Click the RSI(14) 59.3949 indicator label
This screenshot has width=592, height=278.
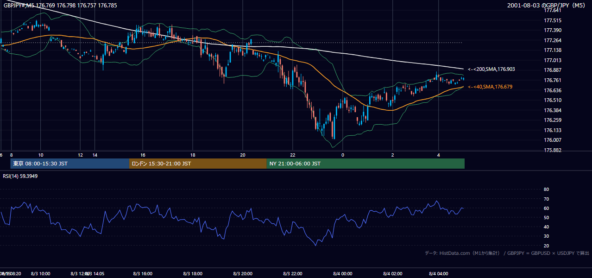[20, 176]
